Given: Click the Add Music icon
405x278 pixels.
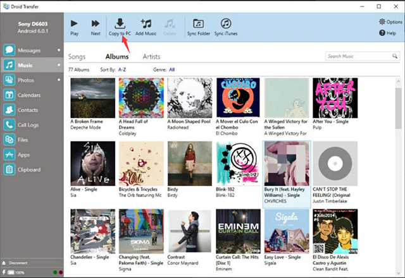Looking at the screenshot, I should point(146,23).
